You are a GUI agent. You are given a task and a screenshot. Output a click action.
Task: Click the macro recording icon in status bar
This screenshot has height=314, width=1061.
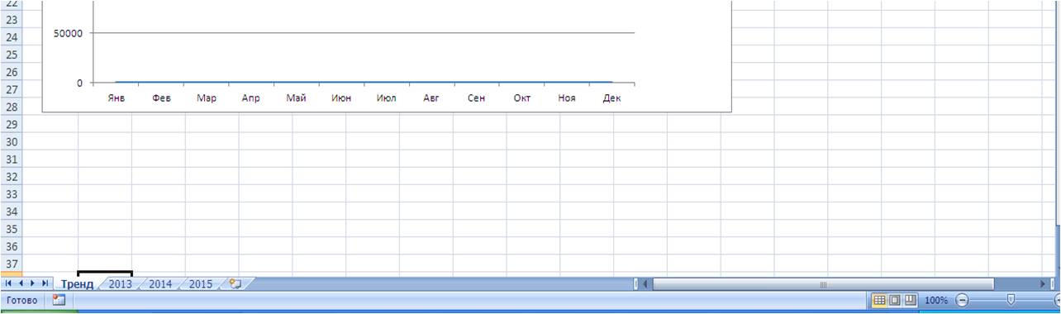pyautogui.click(x=59, y=300)
